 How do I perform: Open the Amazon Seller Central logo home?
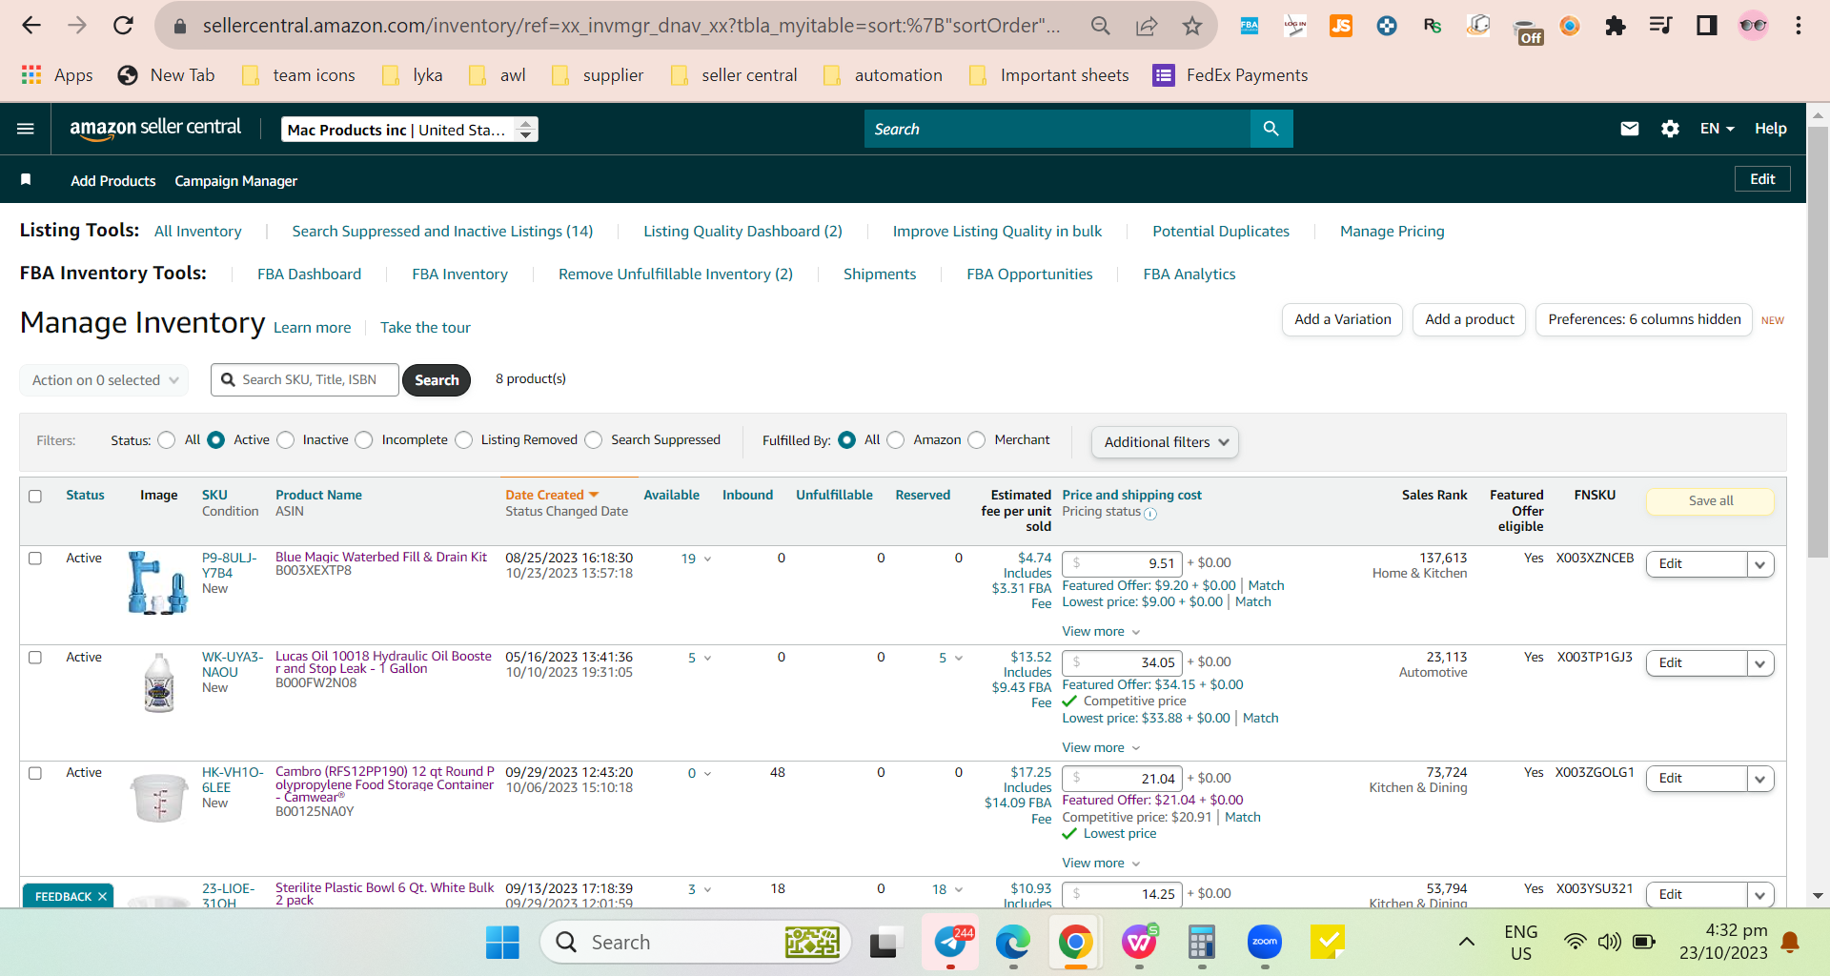point(155,129)
